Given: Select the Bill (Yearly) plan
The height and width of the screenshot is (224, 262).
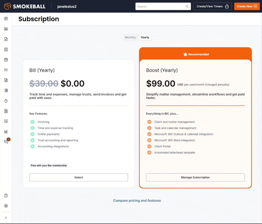Looking at the screenshot, I should tap(79, 177).
